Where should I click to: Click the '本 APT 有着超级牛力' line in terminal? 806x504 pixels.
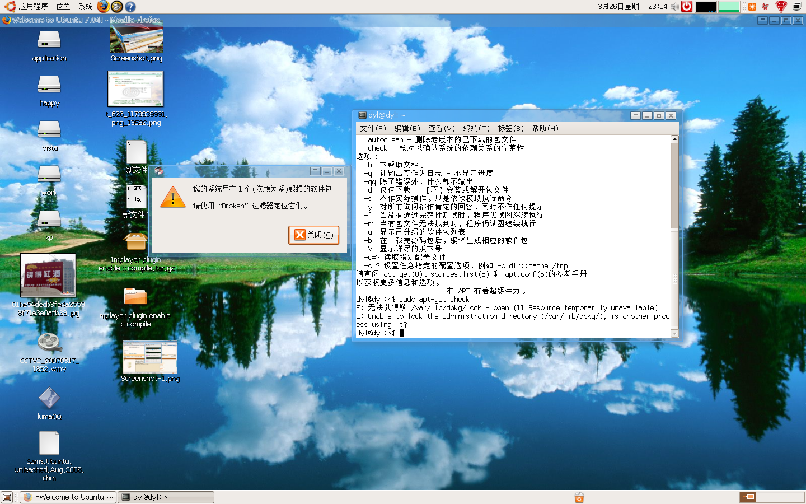[x=486, y=291]
